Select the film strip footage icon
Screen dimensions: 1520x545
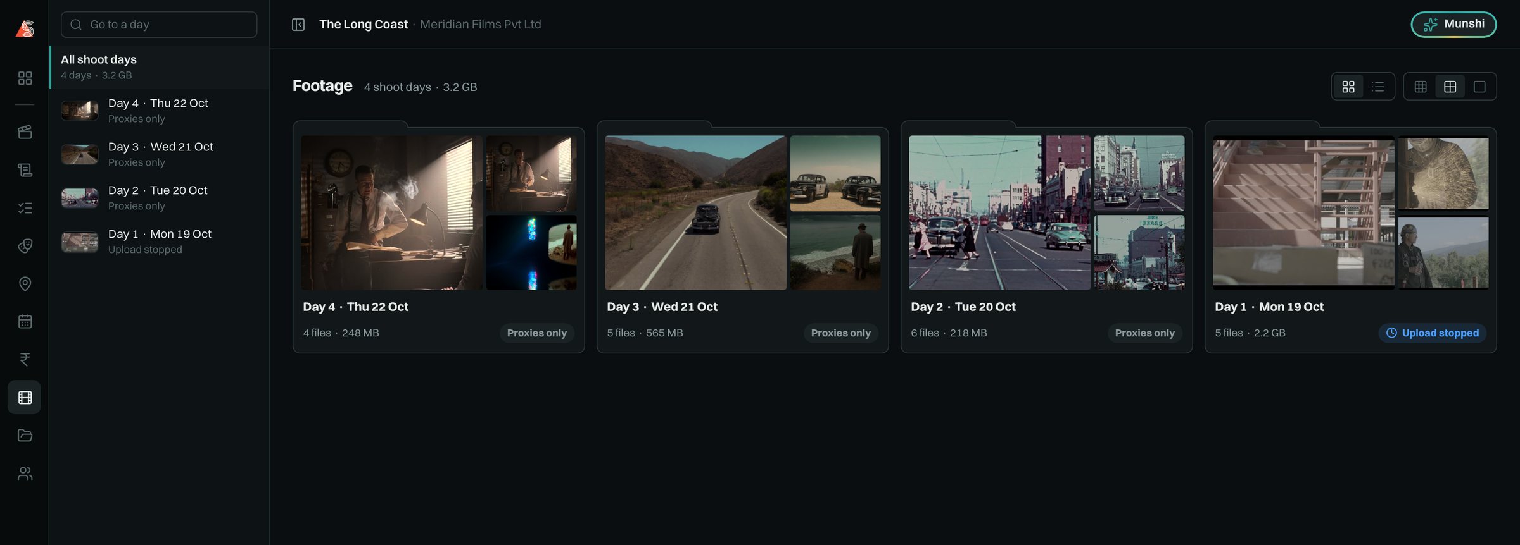[x=25, y=398]
